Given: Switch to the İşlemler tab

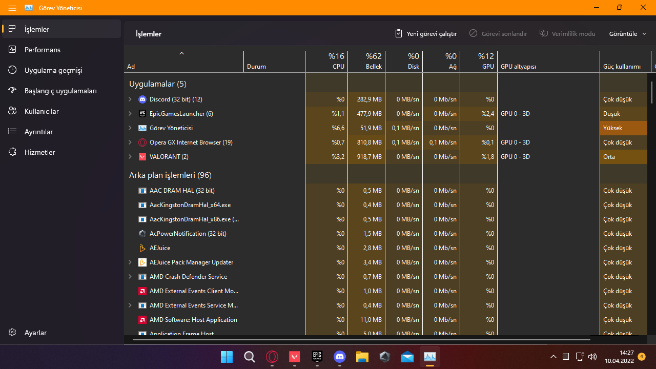Looking at the screenshot, I should [x=61, y=29].
